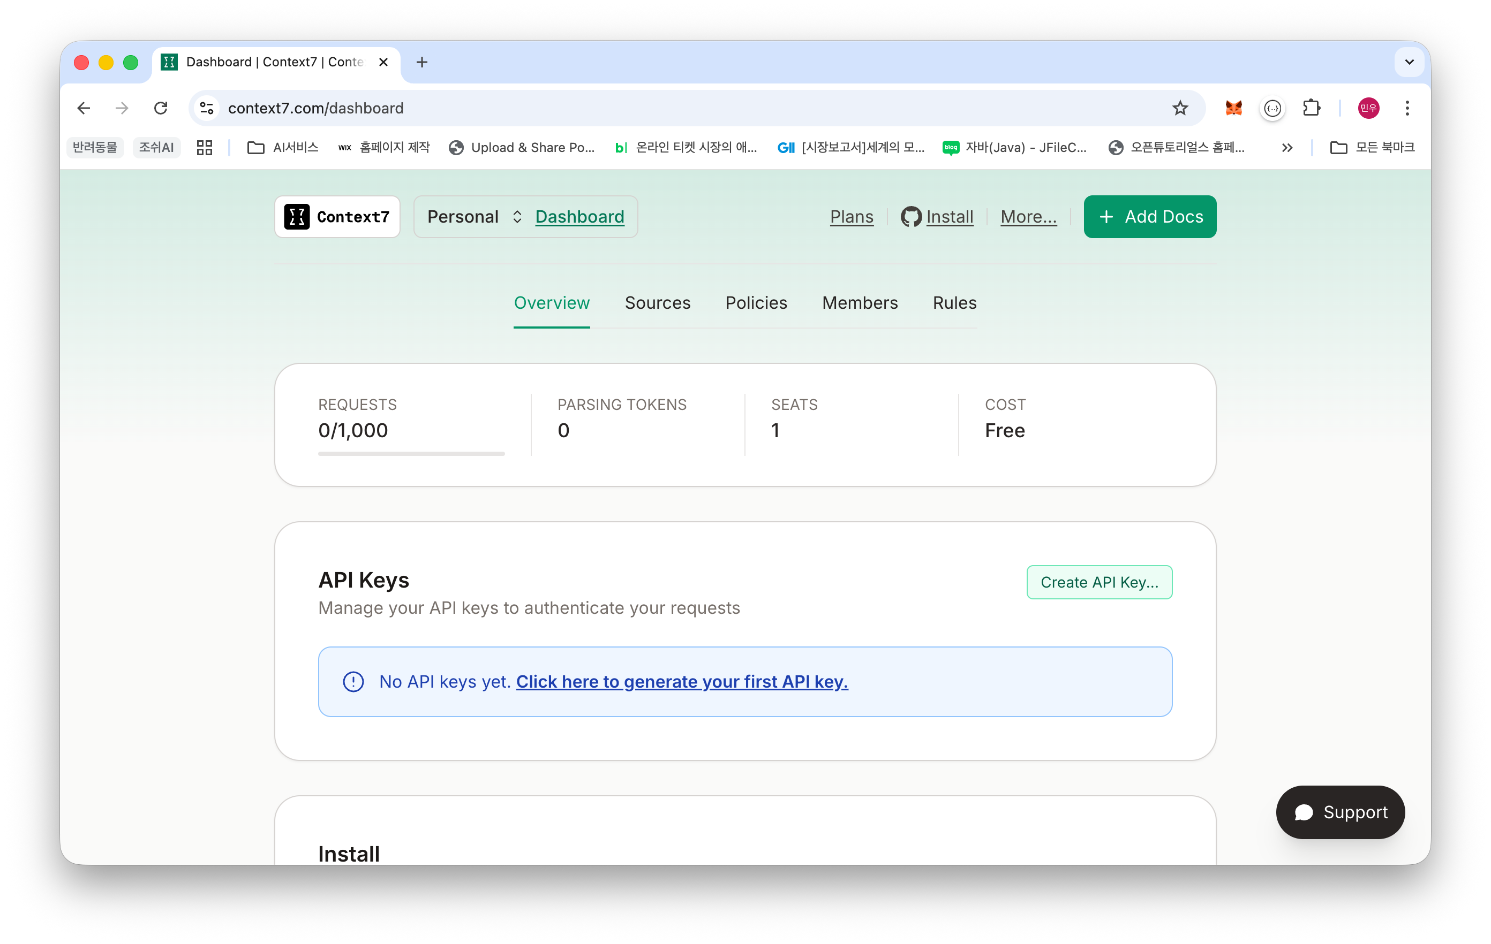Expand the tab search dropdown arrow

[1409, 62]
